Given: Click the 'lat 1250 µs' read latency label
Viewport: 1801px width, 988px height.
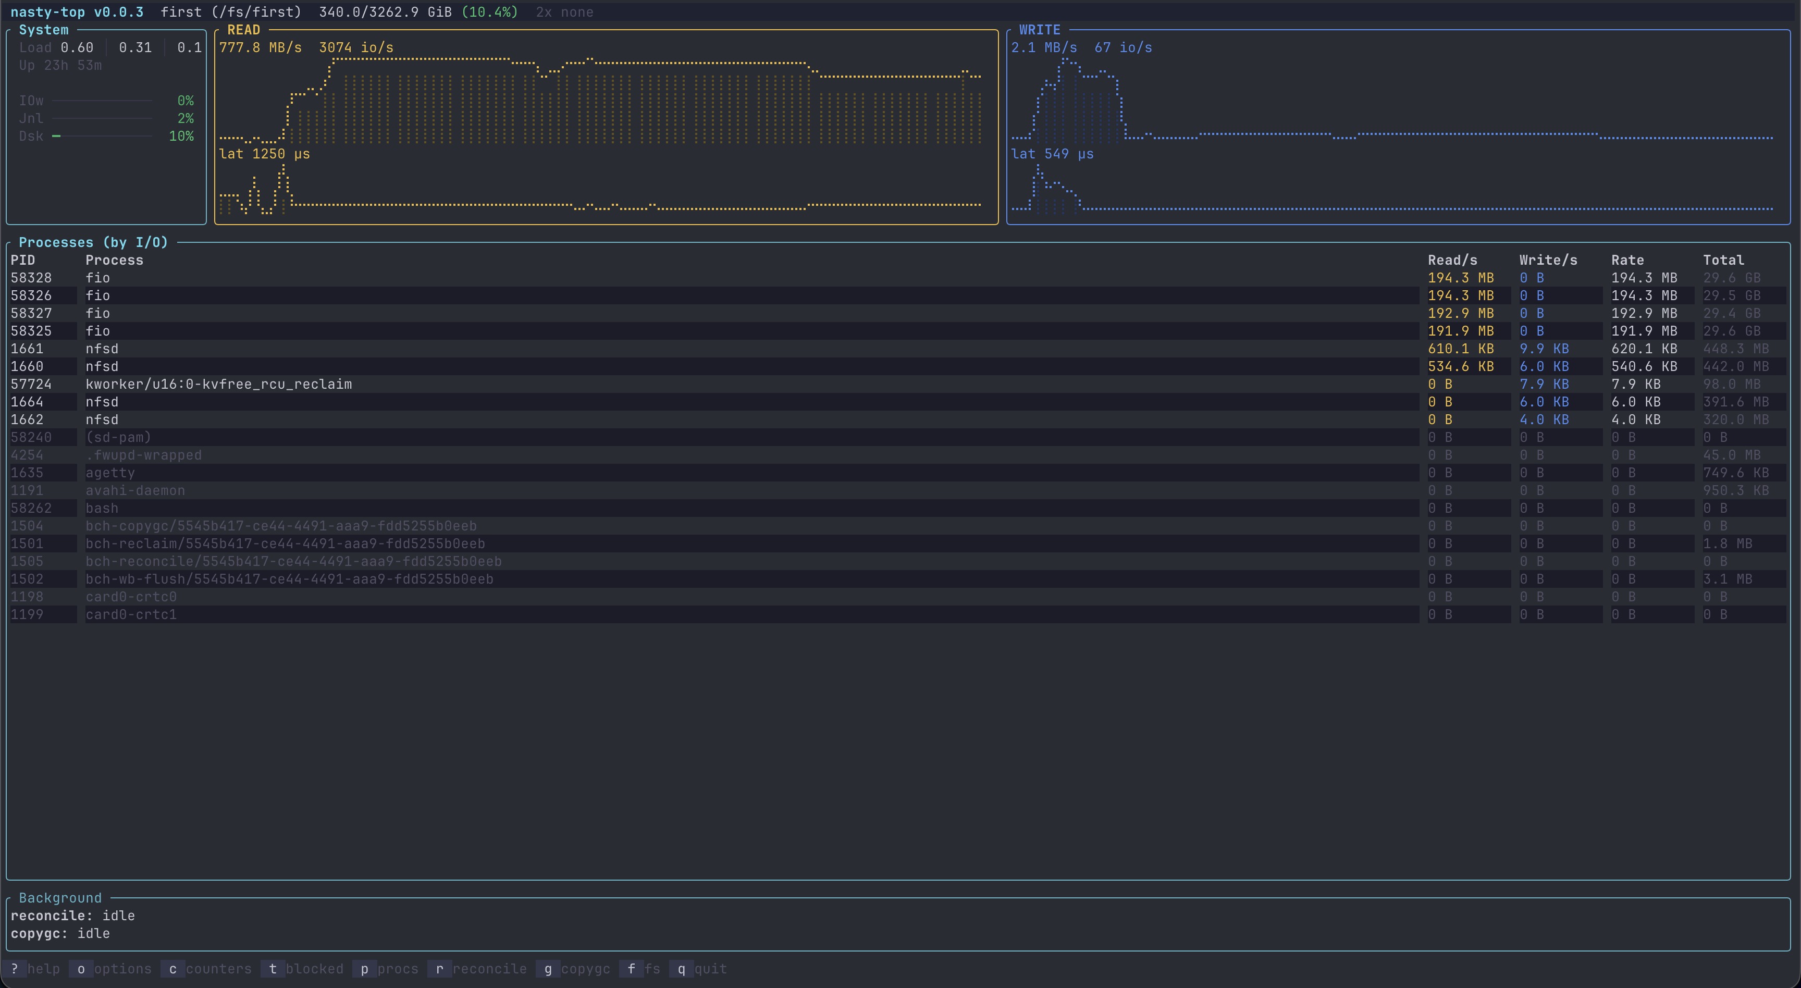Looking at the screenshot, I should pyautogui.click(x=264, y=154).
